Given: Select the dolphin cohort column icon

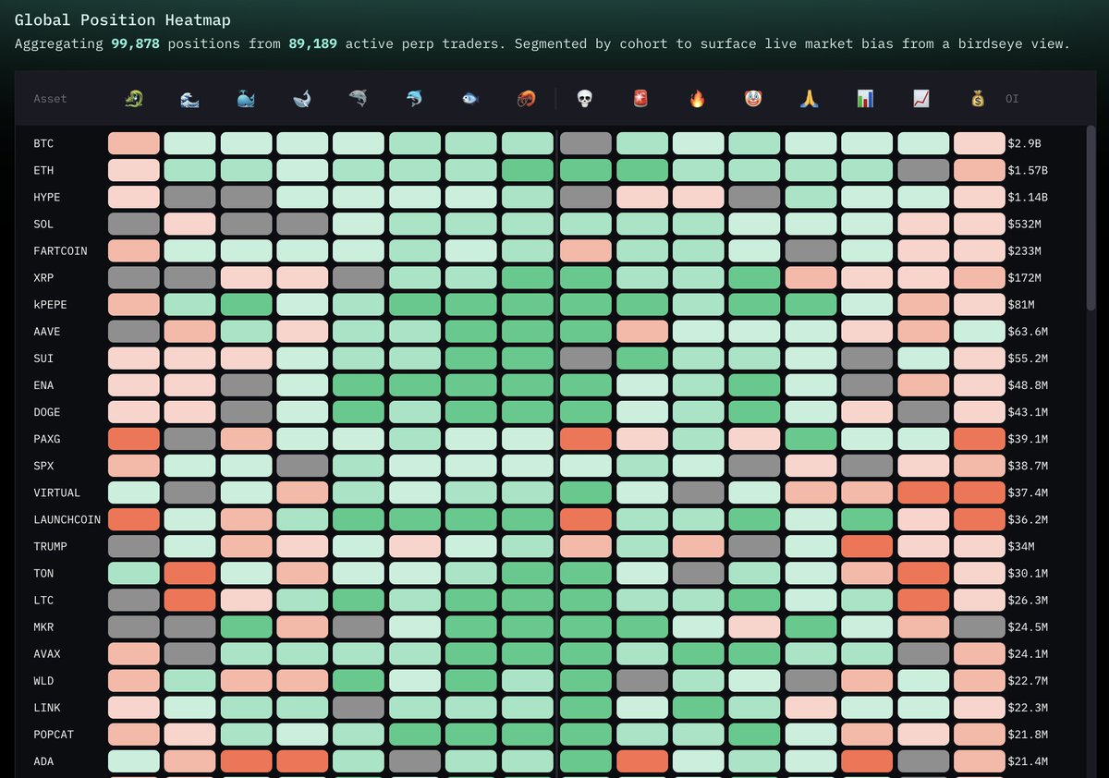Looking at the screenshot, I should point(414,98).
